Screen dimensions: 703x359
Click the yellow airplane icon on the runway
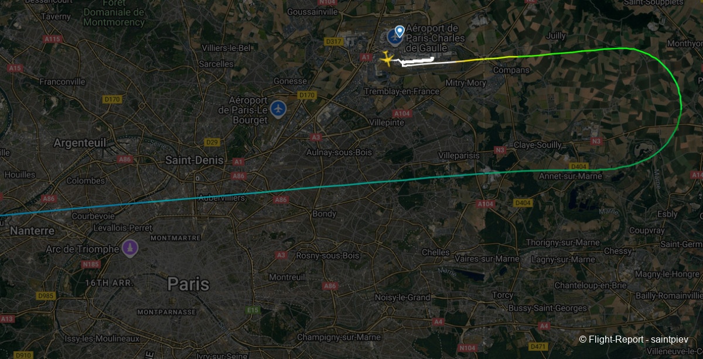(x=386, y=58)
